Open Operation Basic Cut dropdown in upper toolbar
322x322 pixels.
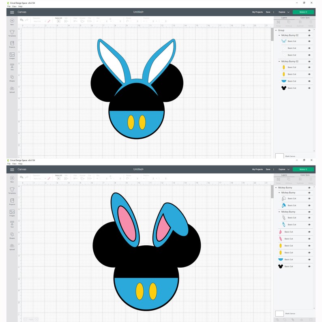click(x=40, y=21)
